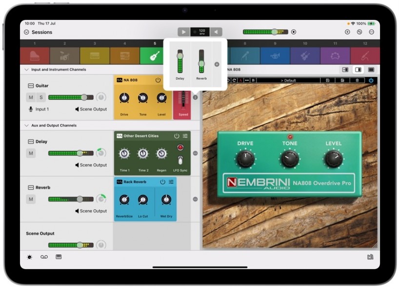This screenshot has height=289, width=400.
Task: Select the electric guitar scene tile numbered 12
Action: tap(365, 56)
